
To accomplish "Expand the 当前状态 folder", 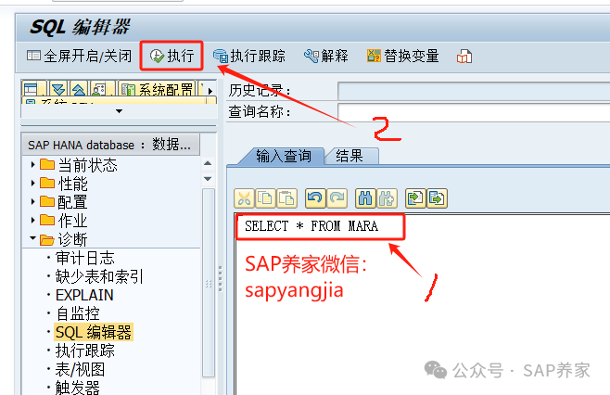I will coord(33,165).
